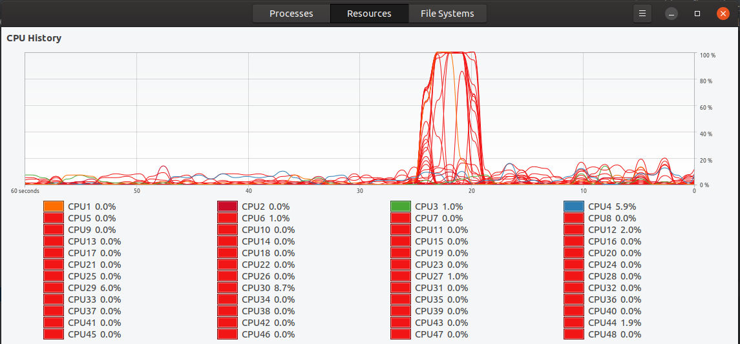Maximize the System Monitor window
This screenshot has width=740, height=344.
697,14
